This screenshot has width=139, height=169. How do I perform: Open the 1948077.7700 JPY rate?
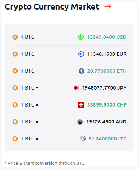coord(104,88)
